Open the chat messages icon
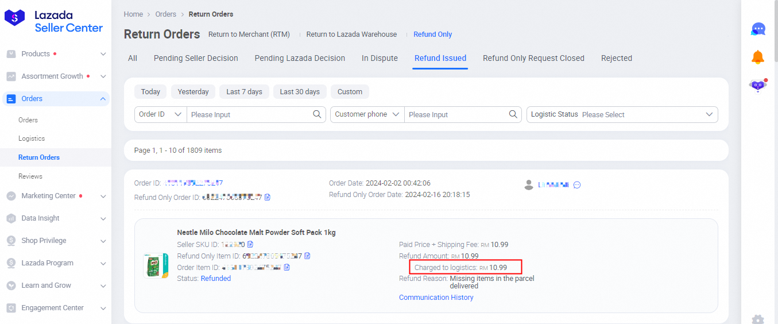 click(758, 29)
